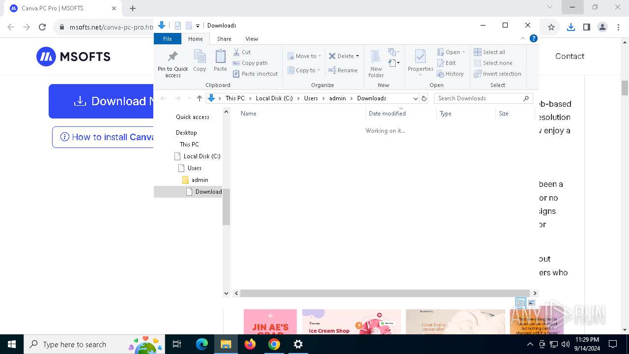Click the MSOFTS logo in browser
The height and width of the screenshot is (354, 629).
pyautogui.click(x=73, y=57)
